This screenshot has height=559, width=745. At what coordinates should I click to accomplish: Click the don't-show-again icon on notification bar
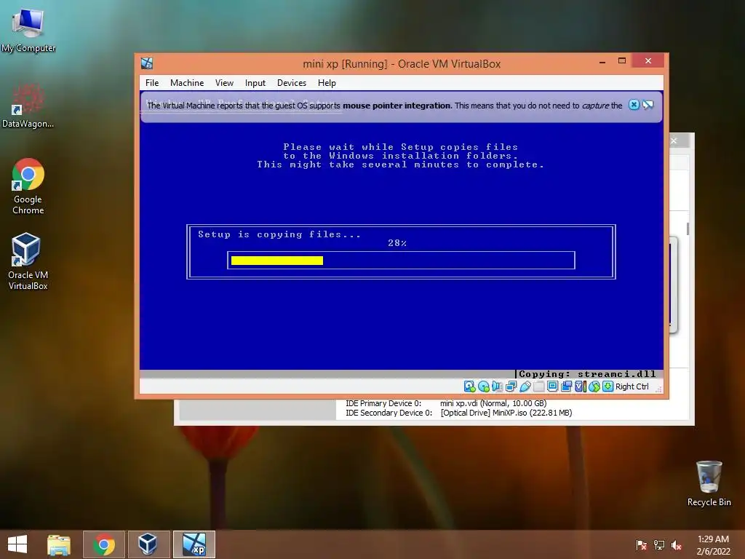click(x=648, y=105)
